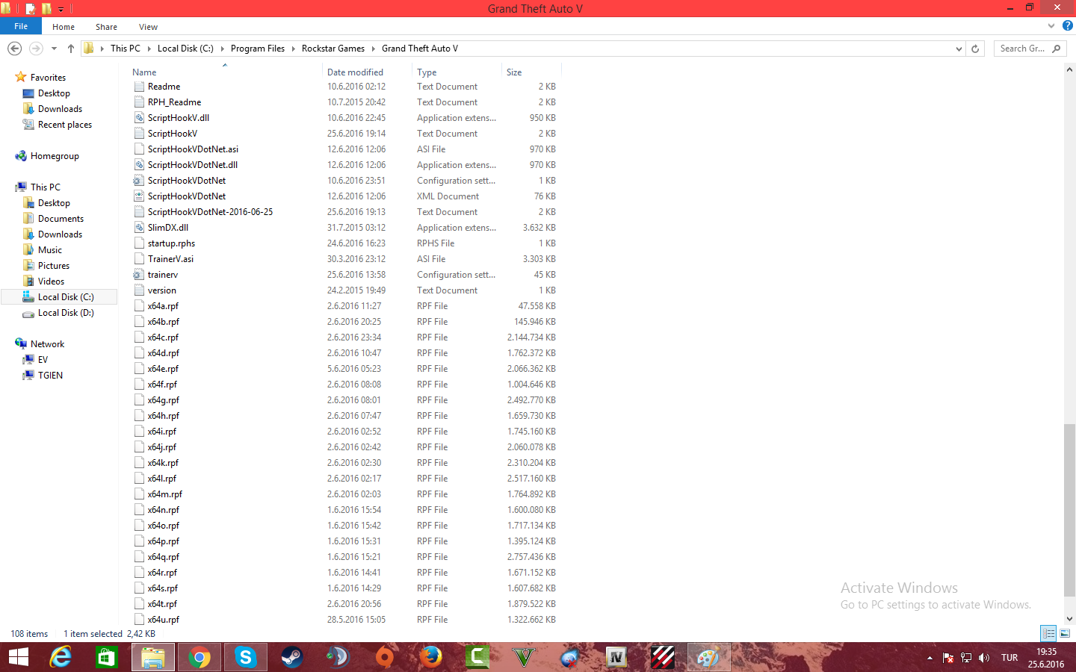
Task: Open the Windows Store taskbar icon
Action: click(107, 657)
